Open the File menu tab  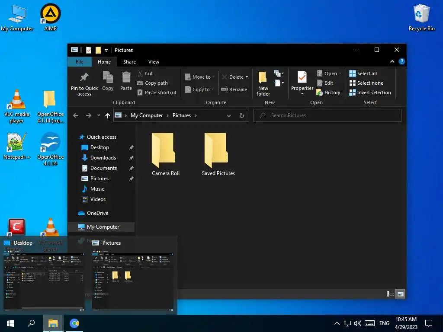(x=80, y=62)
